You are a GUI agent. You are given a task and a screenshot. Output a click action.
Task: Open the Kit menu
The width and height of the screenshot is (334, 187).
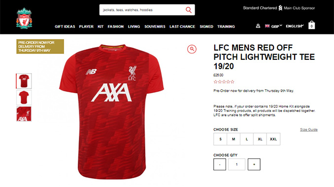click(x=100, y=27)
